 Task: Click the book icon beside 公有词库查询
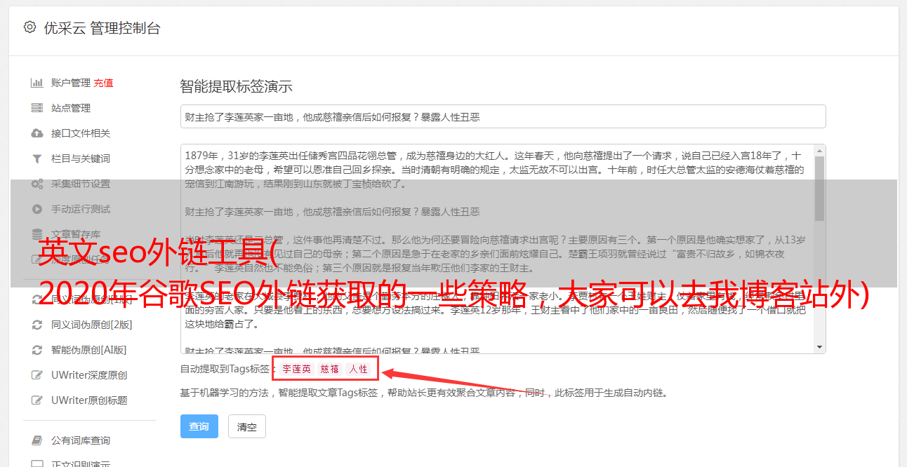[x=37, y=440]
